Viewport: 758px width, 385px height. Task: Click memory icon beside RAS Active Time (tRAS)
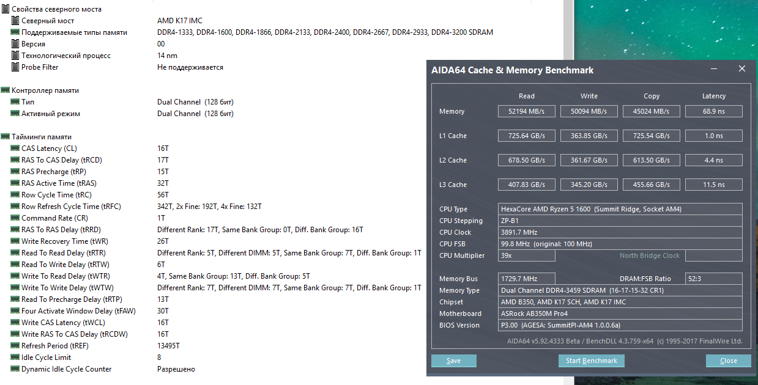point(16,183)
